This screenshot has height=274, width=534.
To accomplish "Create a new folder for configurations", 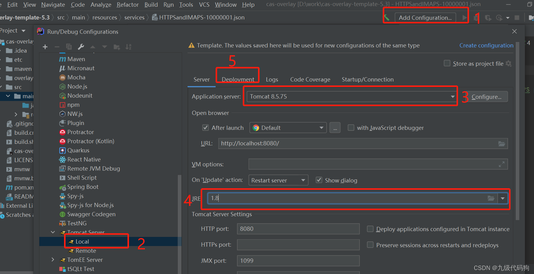I will point(116,47).
